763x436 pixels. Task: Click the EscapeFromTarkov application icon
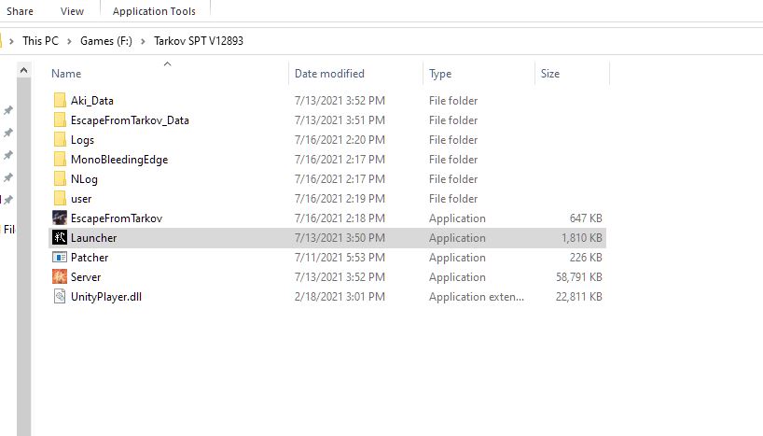click(x=60, y=218)
